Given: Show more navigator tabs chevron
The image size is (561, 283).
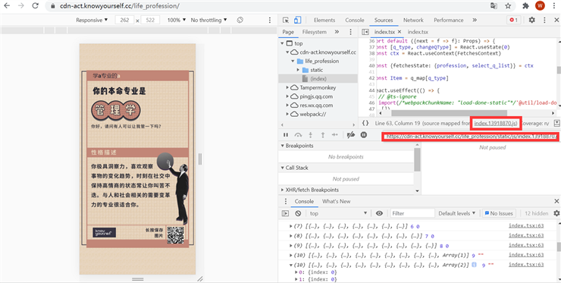Looking at the screenshot, I should pos(337,32).
